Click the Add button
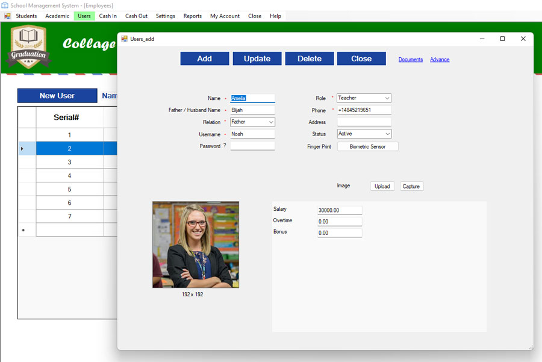 coord(205,58)
